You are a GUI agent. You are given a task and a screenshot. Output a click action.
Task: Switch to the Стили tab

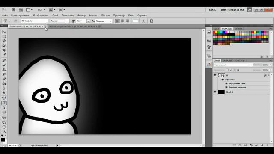coord(238,29)
